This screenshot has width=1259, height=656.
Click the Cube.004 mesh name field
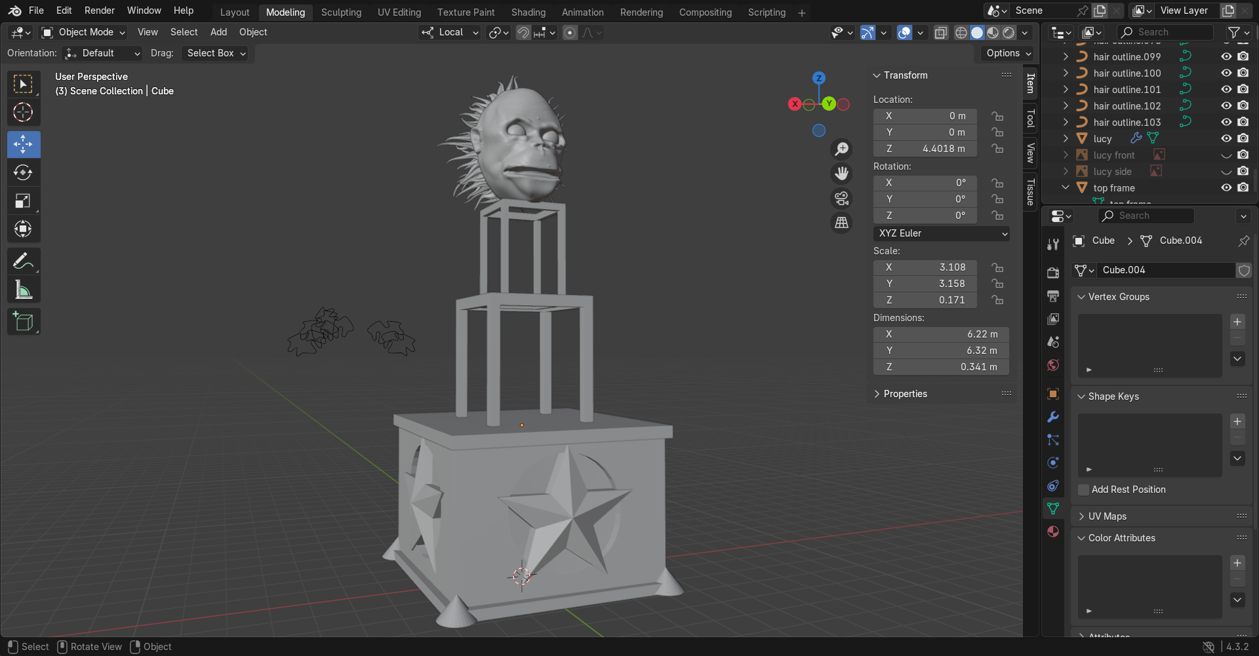[x=1166, y=270]
